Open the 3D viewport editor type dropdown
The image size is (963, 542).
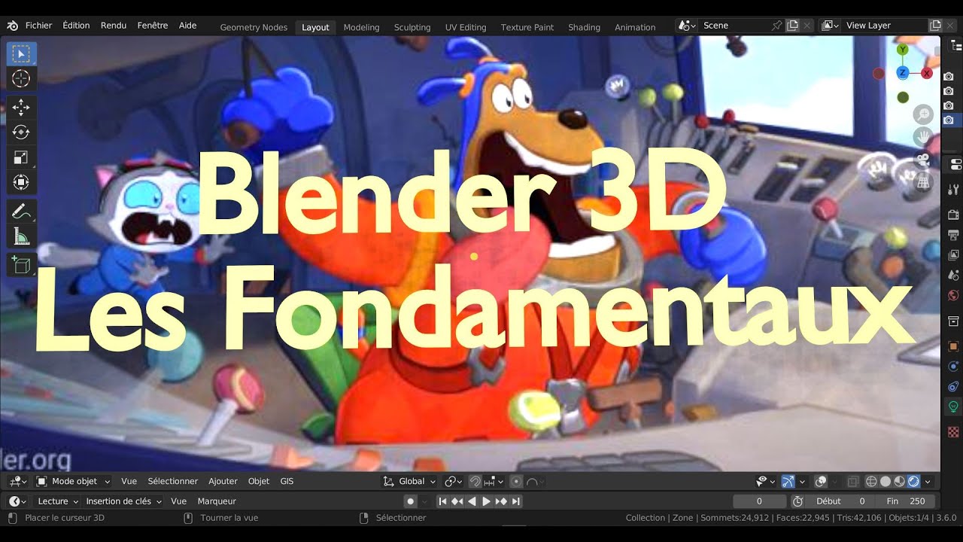click(x=18, y=481)
